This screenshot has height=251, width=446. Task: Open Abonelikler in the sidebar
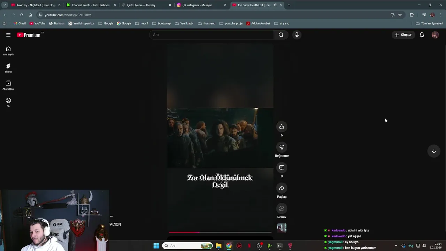[x=8, y=85]
